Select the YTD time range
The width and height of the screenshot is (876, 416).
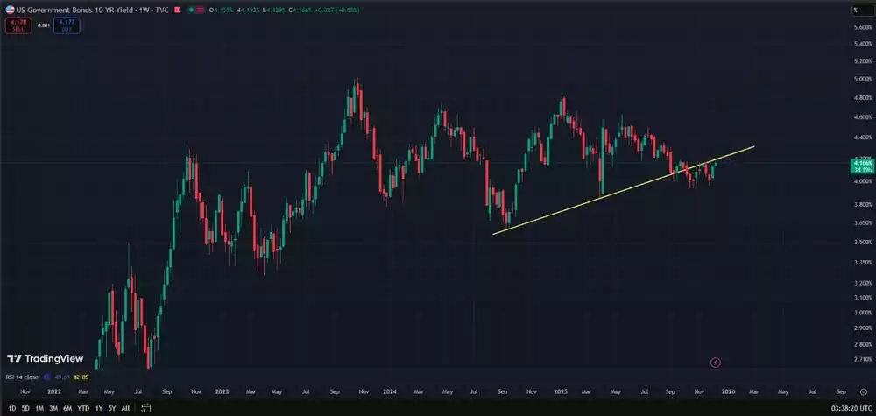click(82, 408)
